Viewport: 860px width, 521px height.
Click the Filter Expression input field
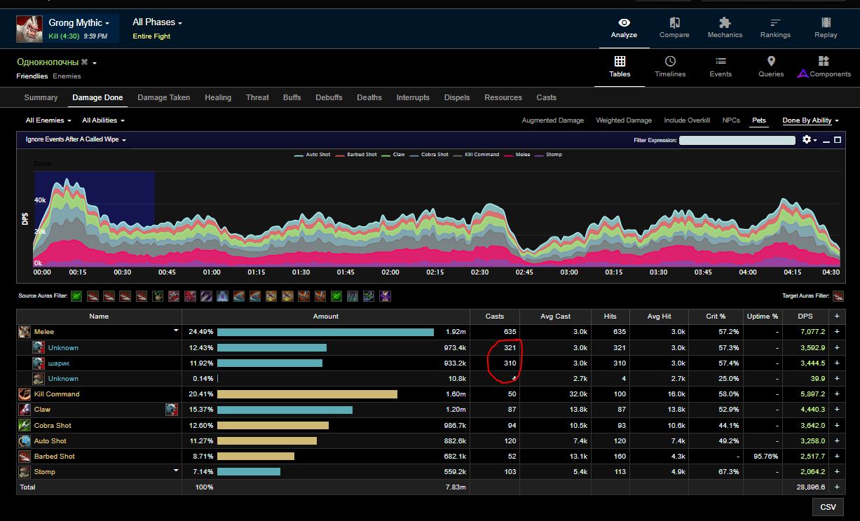(x=737, y=140)
